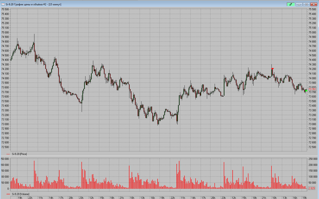Click the first 19h label on time axis
The height and width of the screenshot is (199, 319).
pyautogui.click(x=20, y=198)
